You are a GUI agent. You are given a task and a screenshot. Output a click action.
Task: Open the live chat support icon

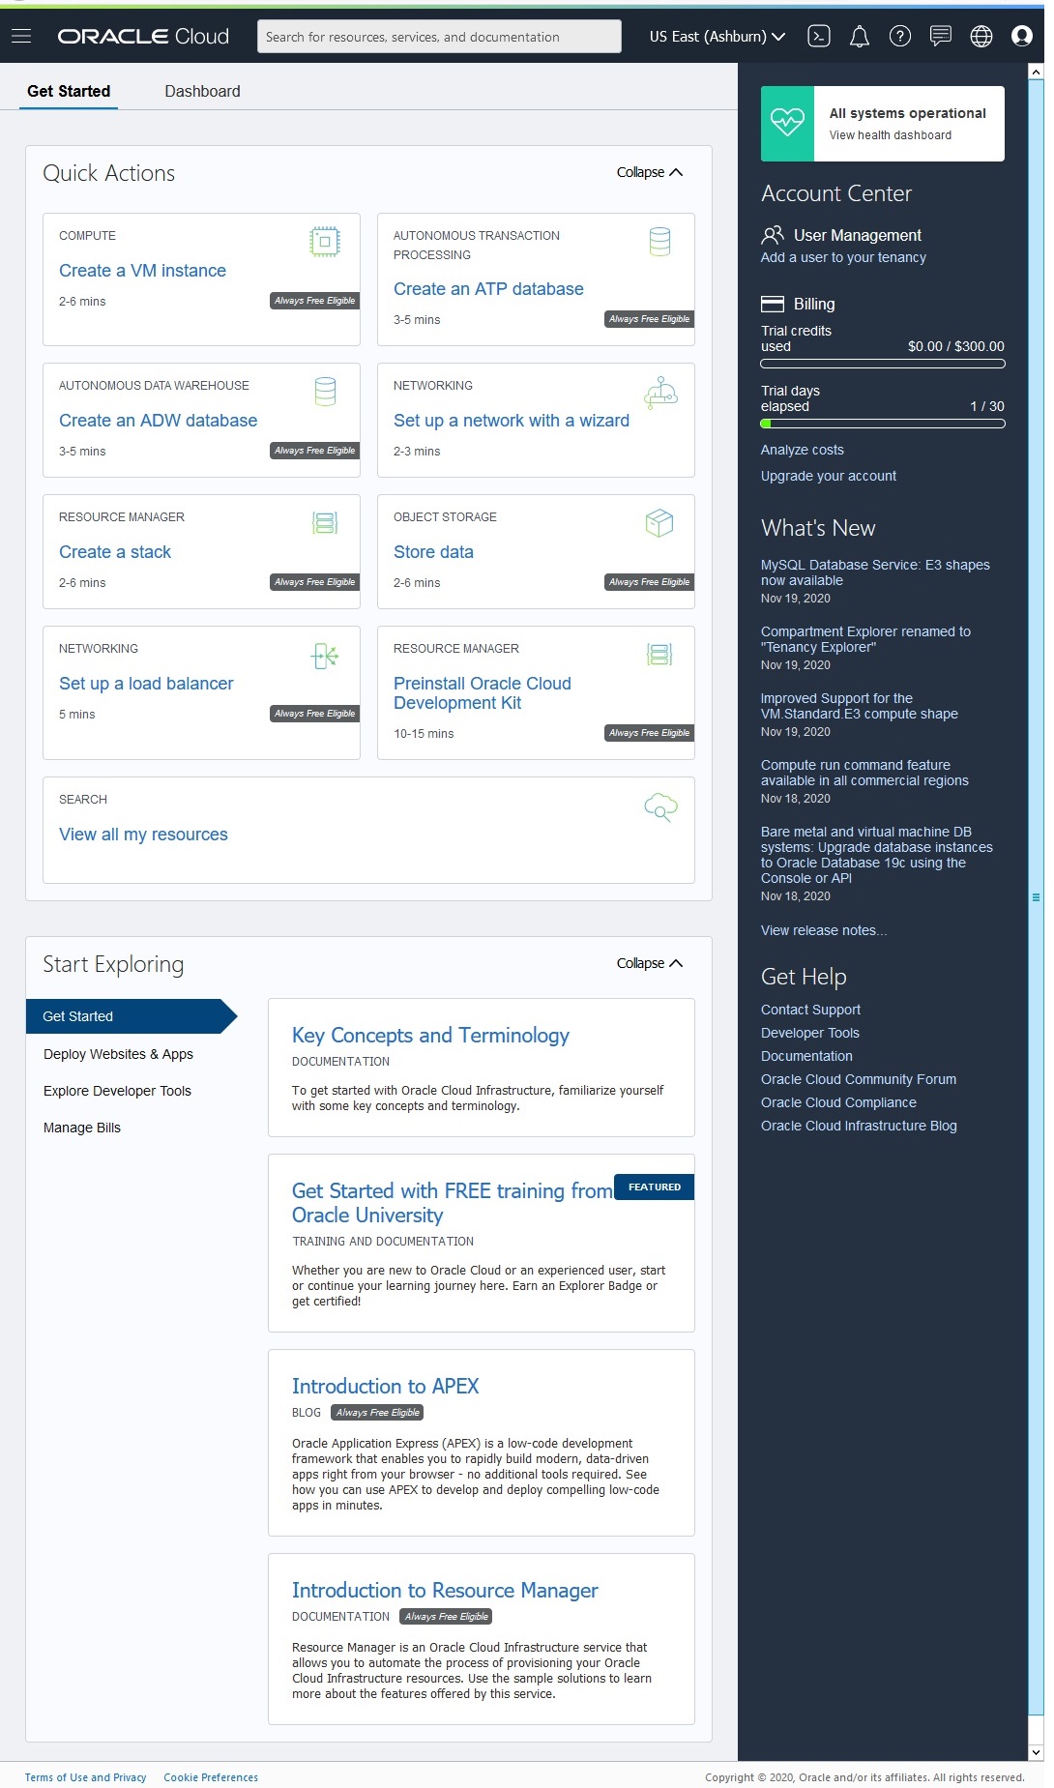click(940, 36)
